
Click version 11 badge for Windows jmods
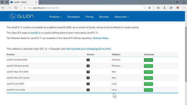point(88,66)
